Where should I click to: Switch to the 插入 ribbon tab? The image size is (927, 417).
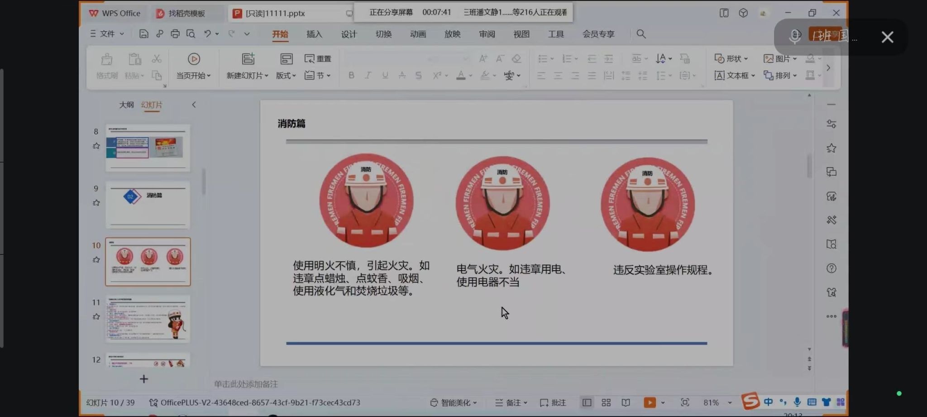[314, 34]
